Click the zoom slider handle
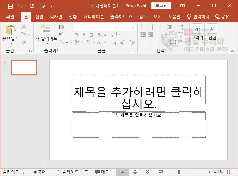238x176 pixels. point(179,172)
